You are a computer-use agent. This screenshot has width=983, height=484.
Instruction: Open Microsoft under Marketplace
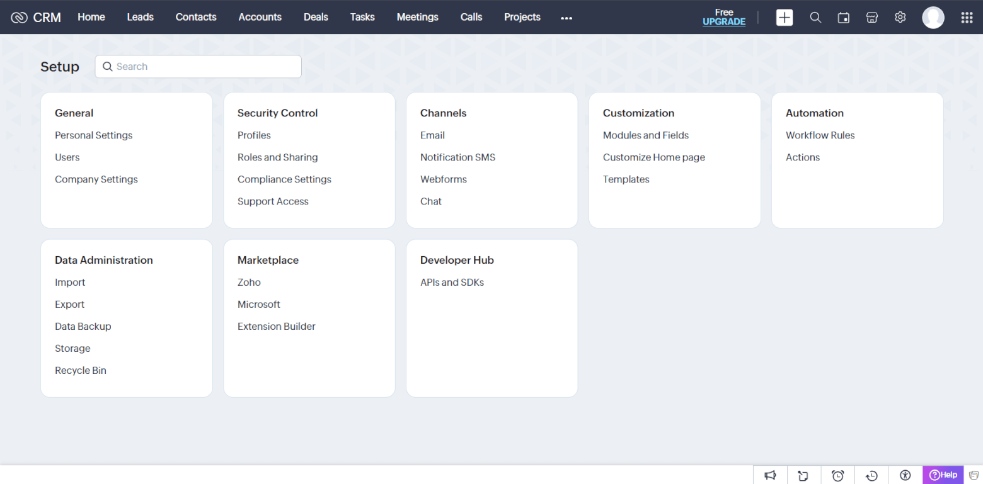(x=259, y=305)
